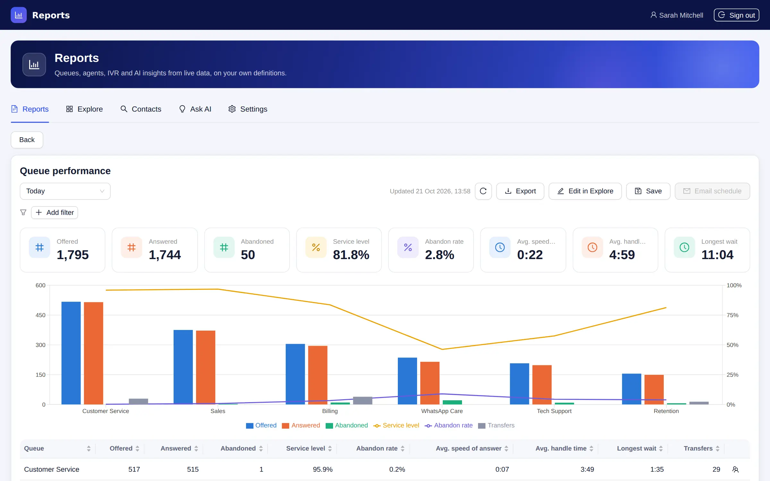Open the Ask AI tab

click(195, 109)
